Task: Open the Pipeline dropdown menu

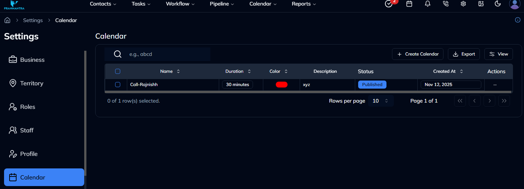Action: click(x=222, y=4)
